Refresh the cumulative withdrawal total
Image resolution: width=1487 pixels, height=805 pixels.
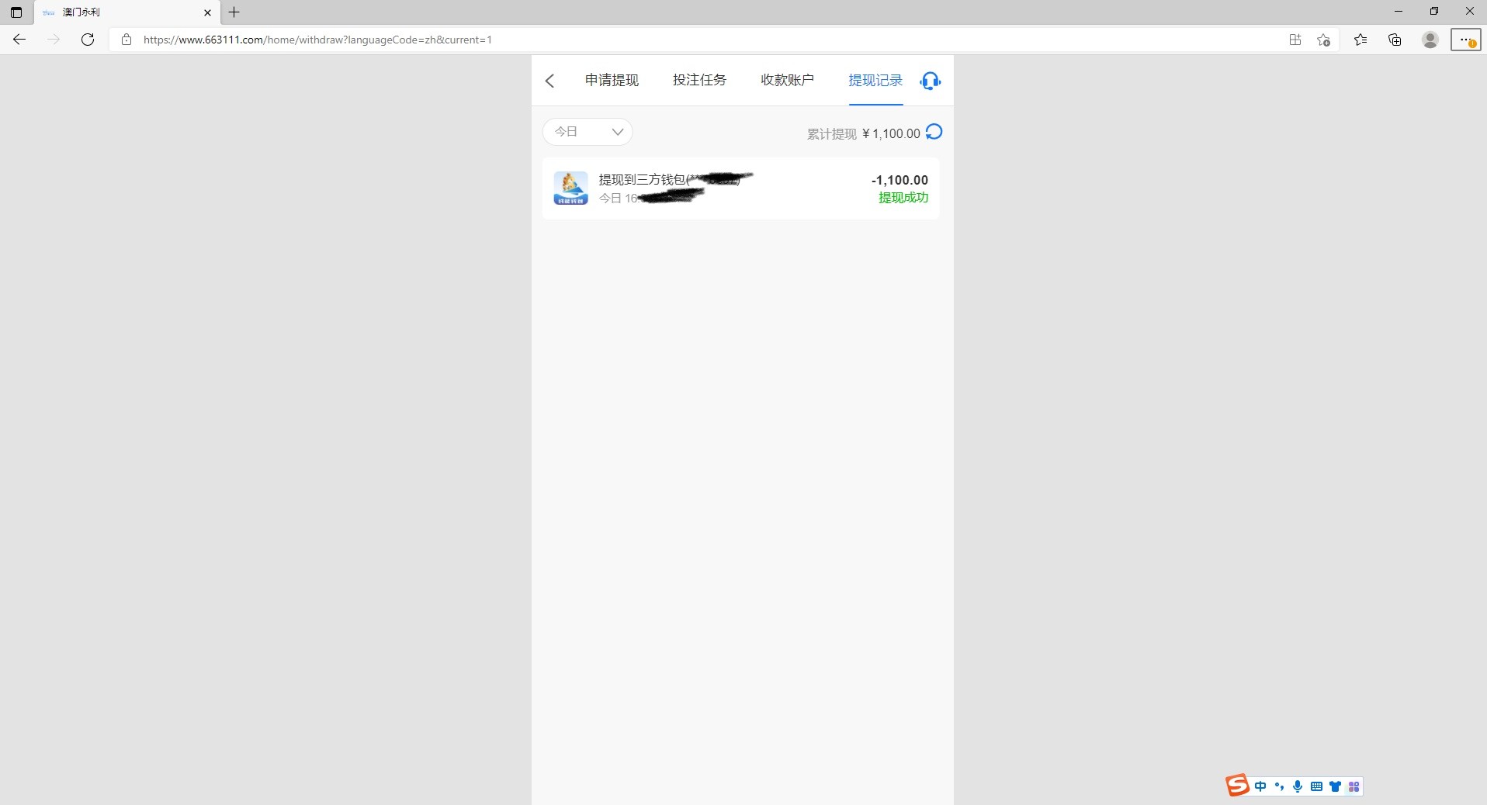pyautogui.click(x=934, y=133)
